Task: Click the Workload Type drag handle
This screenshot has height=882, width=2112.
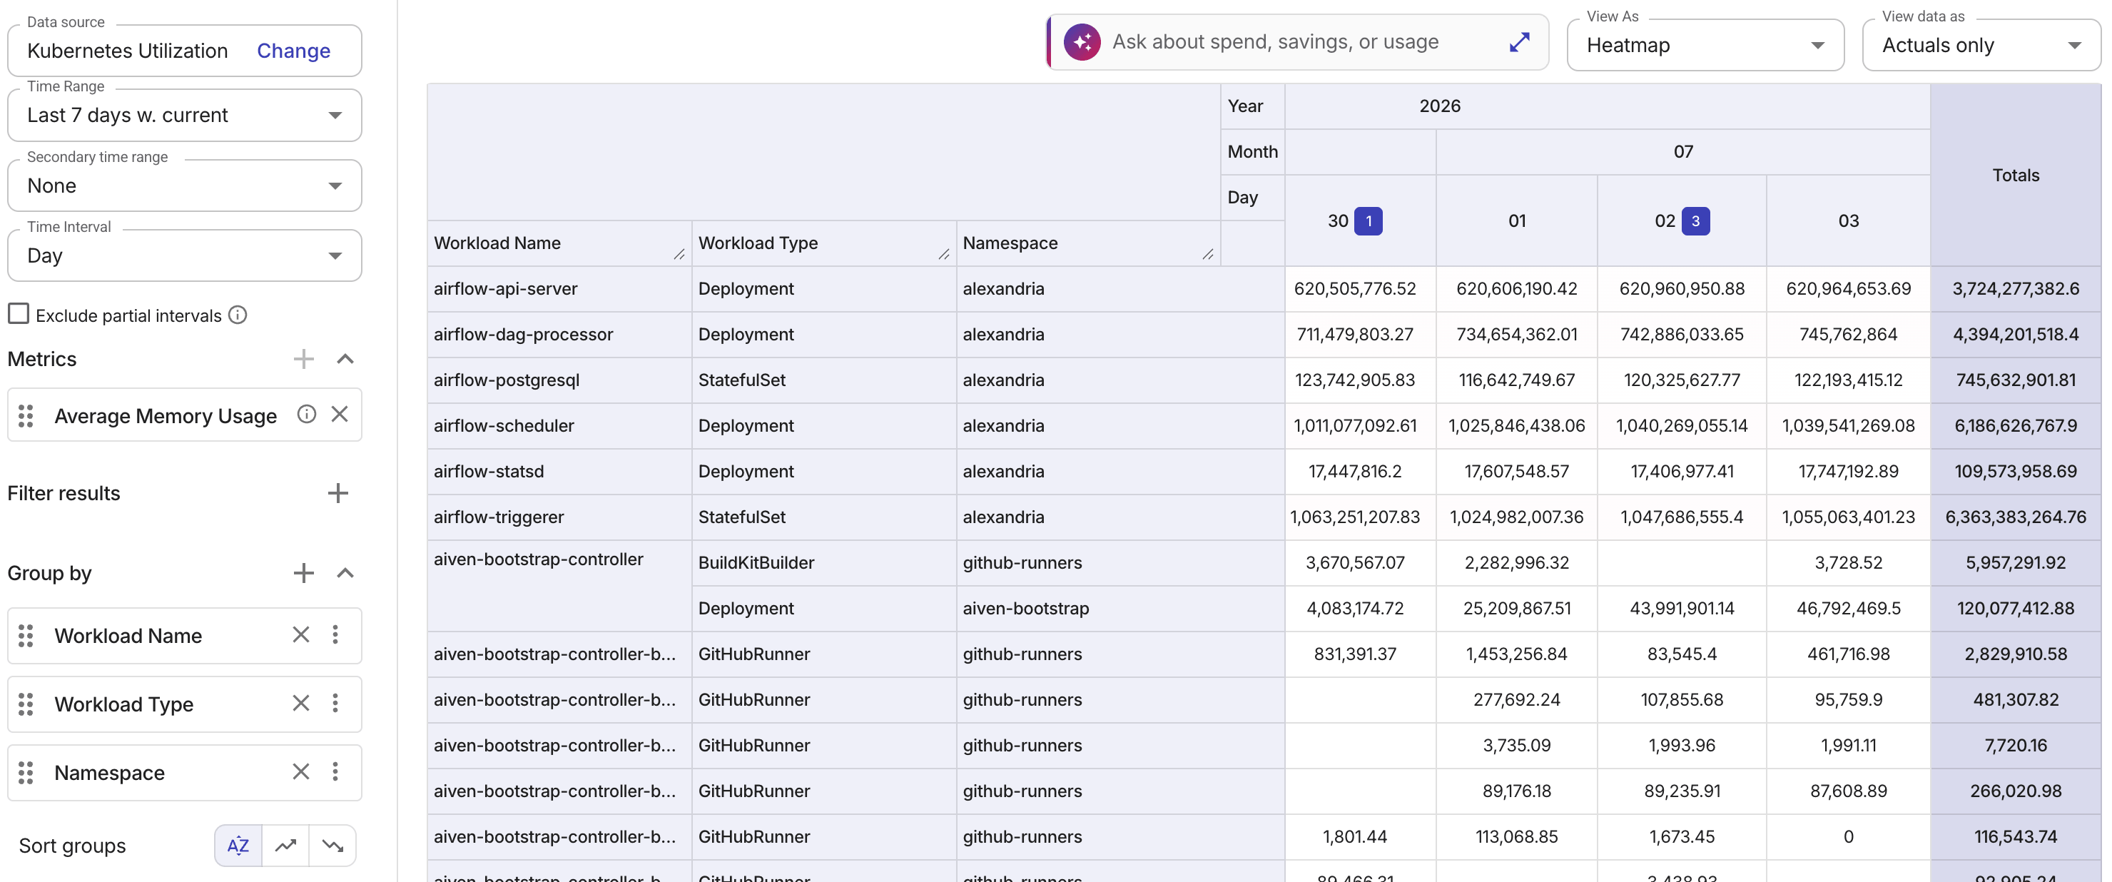Action: [26, 704]
